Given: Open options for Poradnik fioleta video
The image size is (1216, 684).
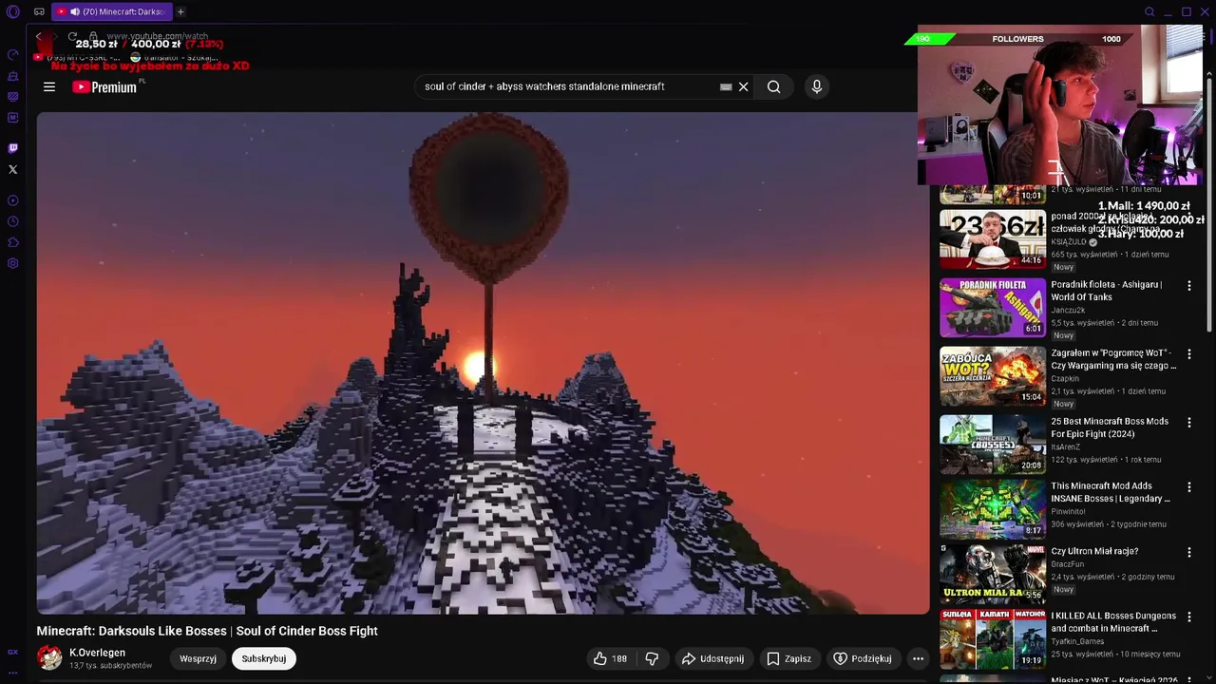Looking at the screenshot, I should point(1188,286).
